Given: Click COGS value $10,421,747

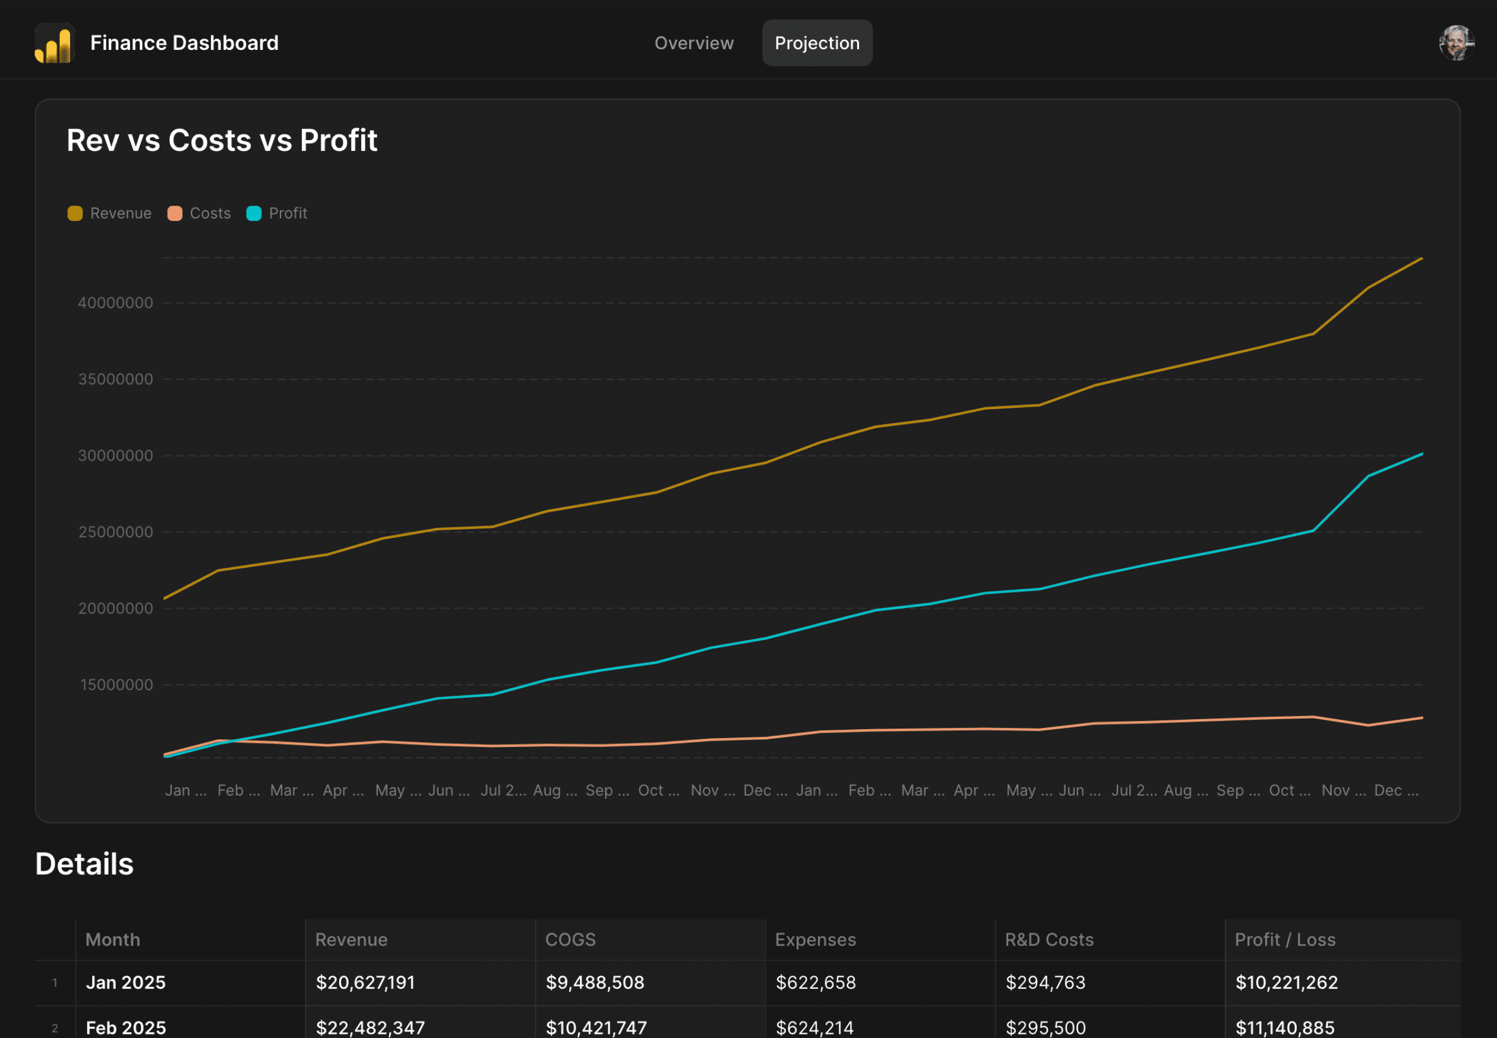Looking at the screenshot, I should (596, 1027).
